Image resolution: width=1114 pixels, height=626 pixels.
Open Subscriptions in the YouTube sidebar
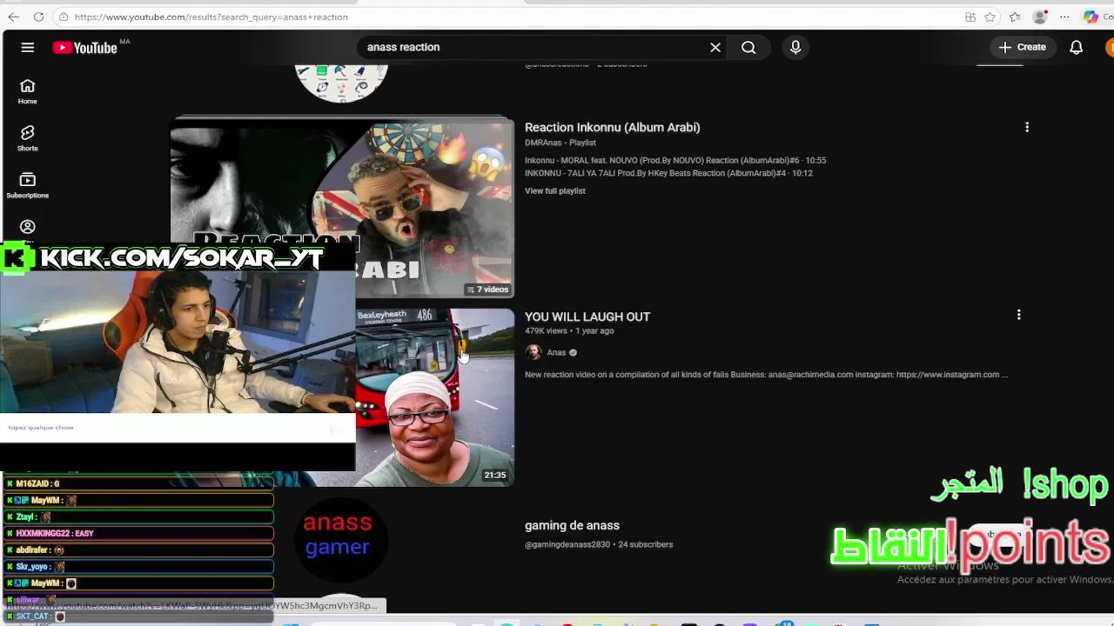tap(28, 185)
